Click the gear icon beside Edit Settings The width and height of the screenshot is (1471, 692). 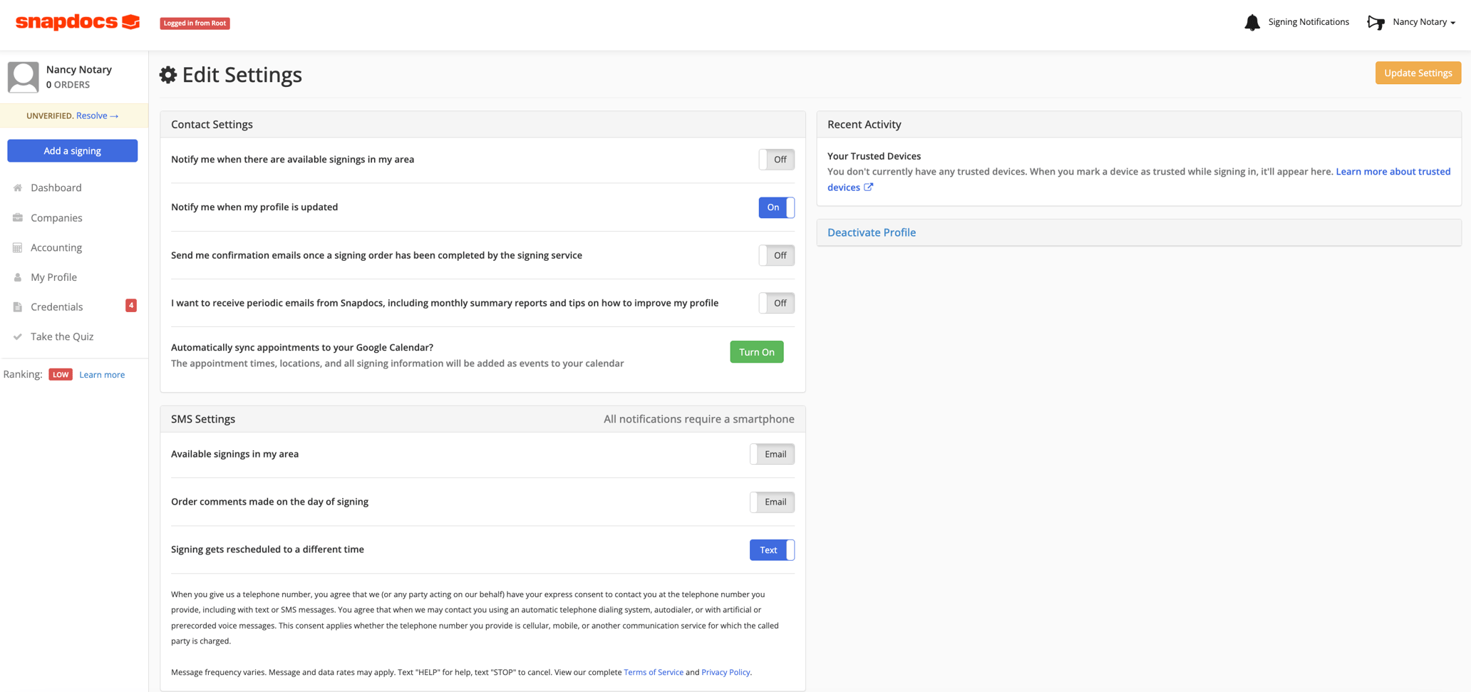pyautogui.click(x=168, y=74)
